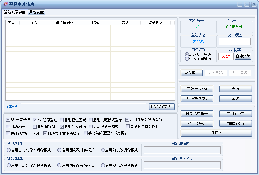Focus the 固定改昵称 text box

182,150
